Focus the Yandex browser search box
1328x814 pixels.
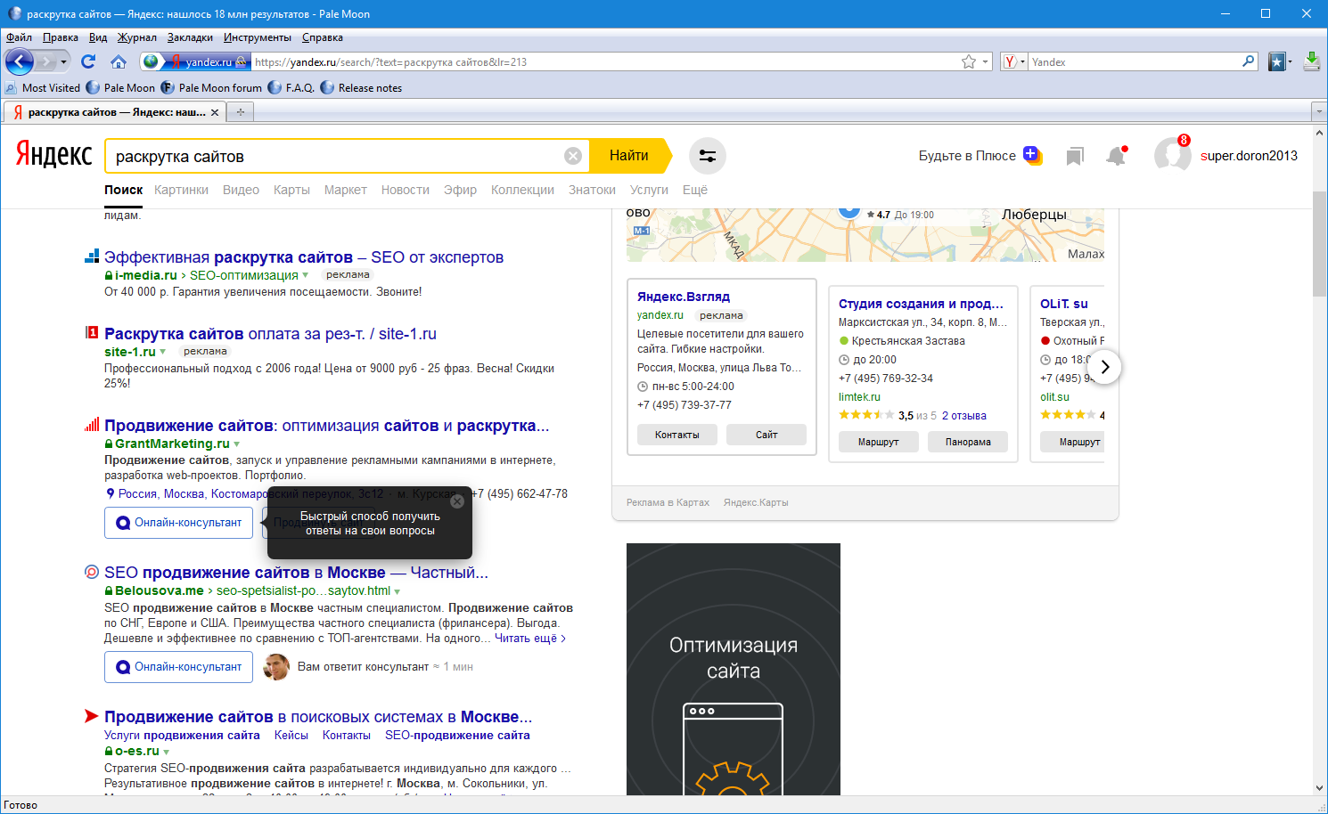[x=1135, y=61]
